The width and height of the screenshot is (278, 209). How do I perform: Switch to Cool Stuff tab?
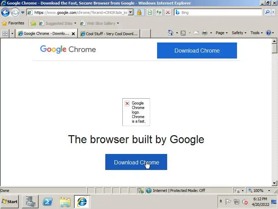109,33
